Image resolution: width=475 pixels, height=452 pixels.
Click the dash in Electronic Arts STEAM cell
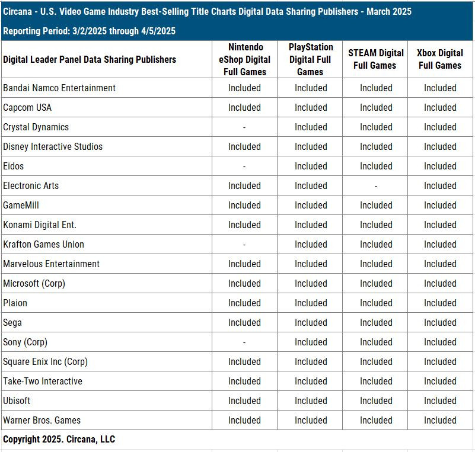click(x=375, y=186)
